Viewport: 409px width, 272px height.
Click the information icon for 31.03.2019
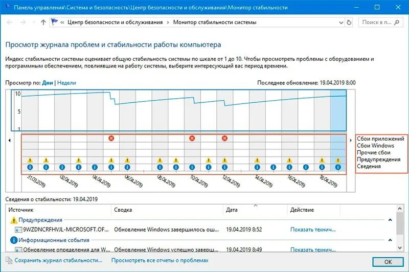click(30, 167)
